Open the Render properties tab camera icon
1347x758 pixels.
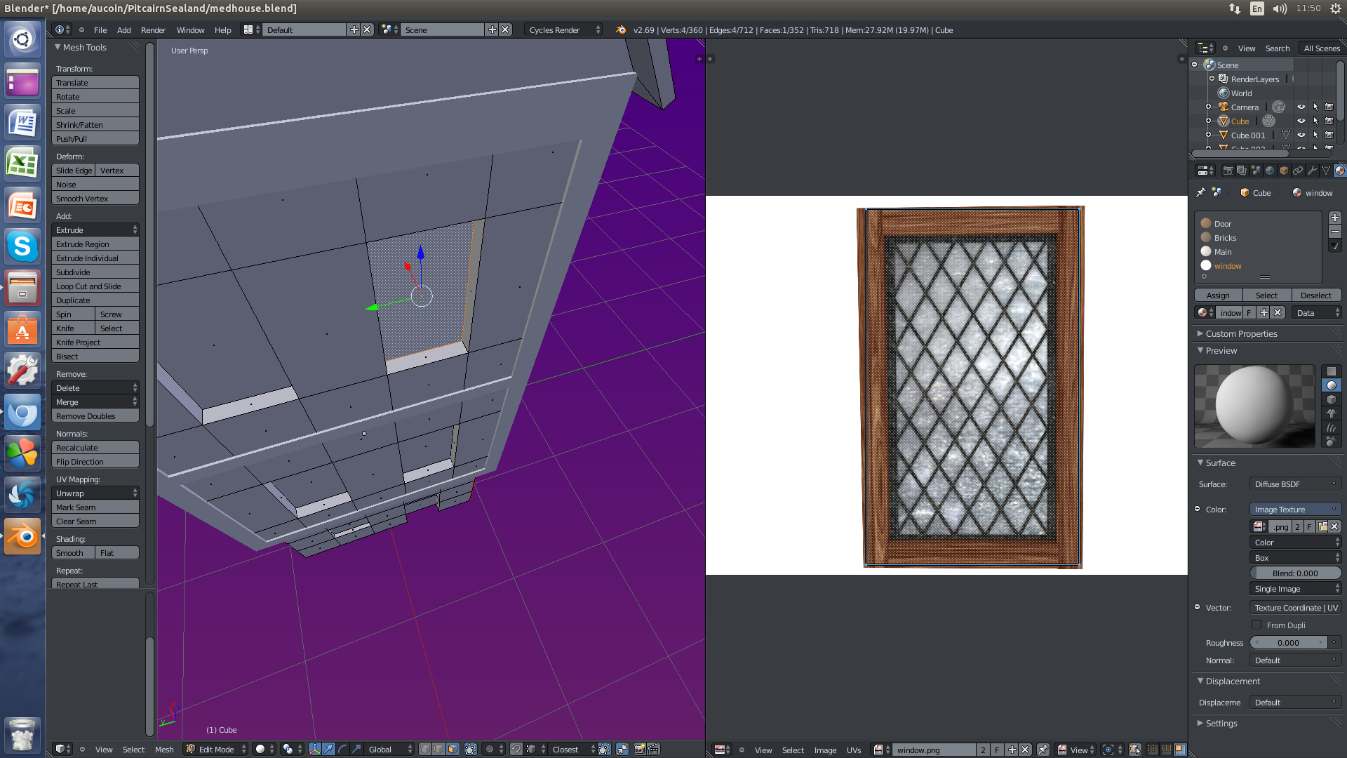click(x=1228, y=171)
